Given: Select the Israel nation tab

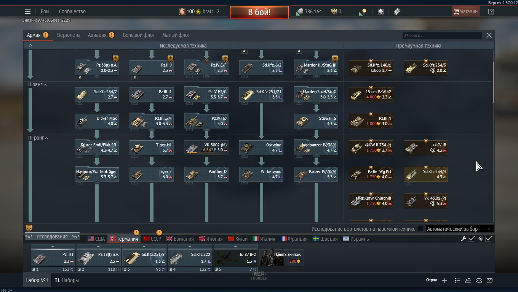Looking at the screenshot, I should pos(356,239).
